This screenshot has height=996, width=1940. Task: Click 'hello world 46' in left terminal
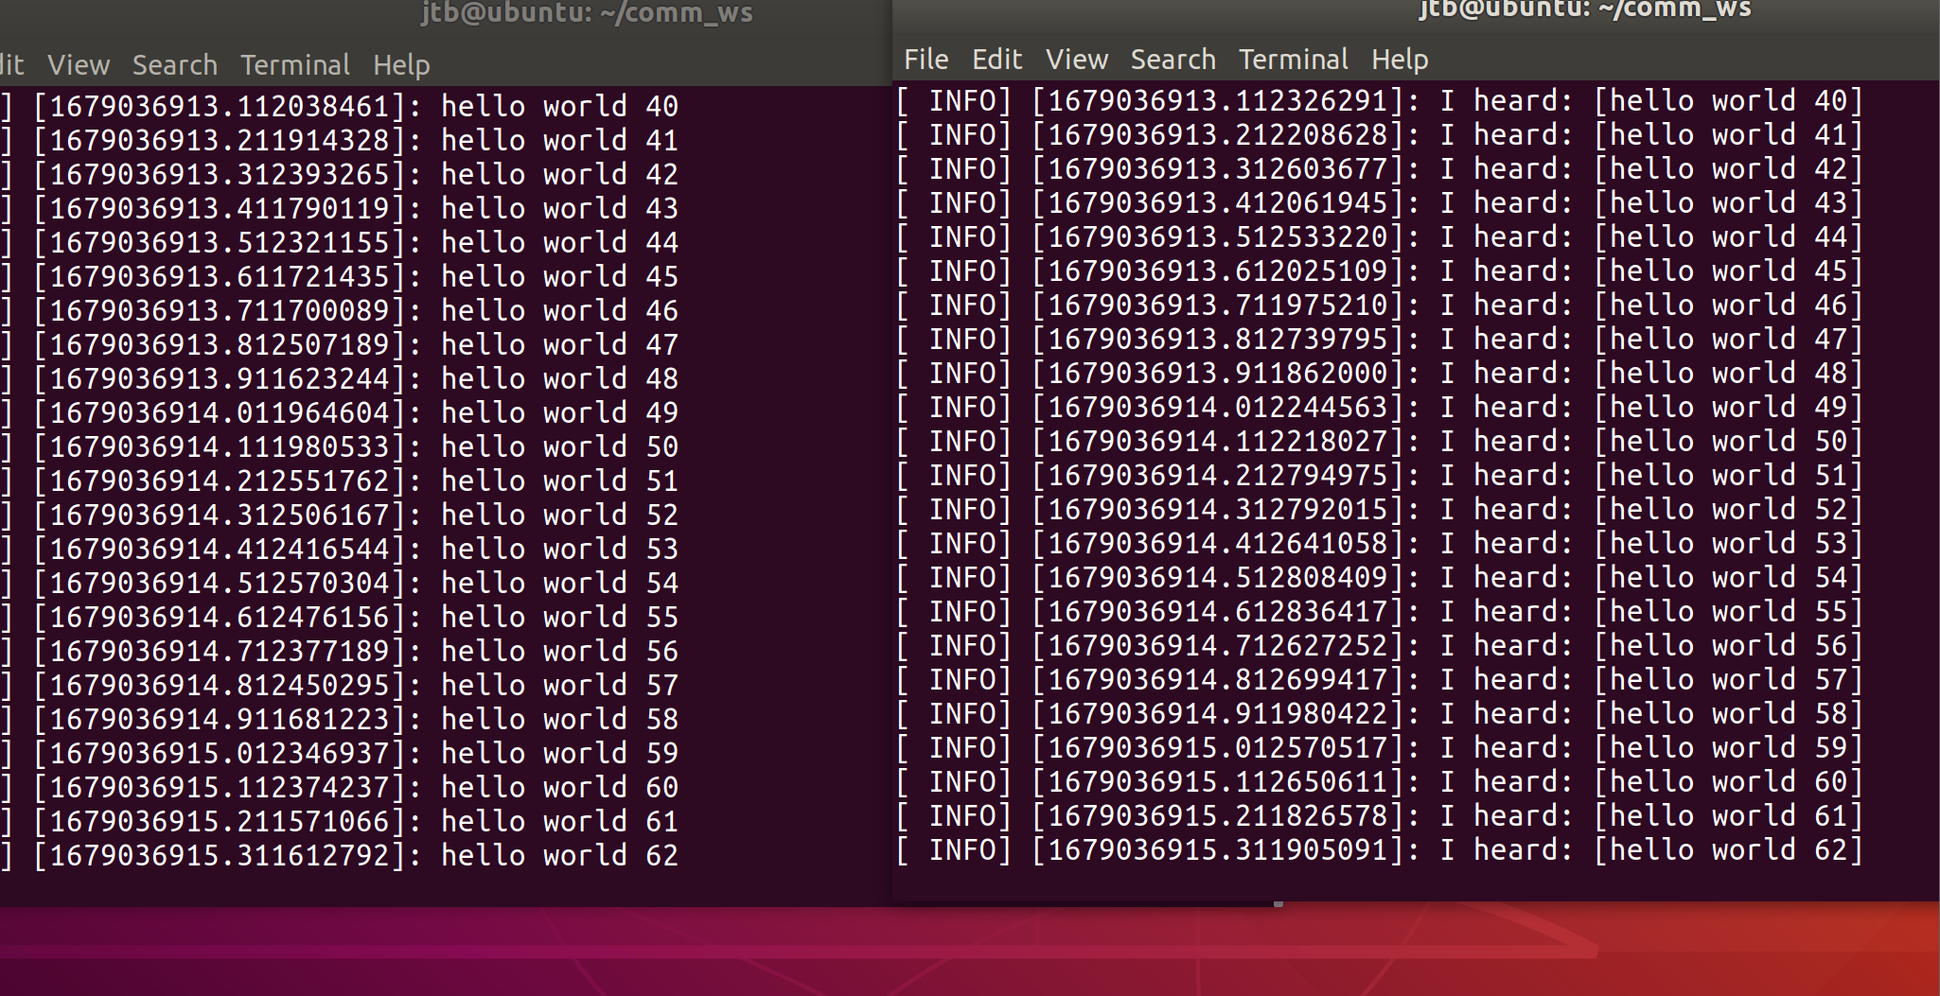pyautogui.click(x=559, y=310)
